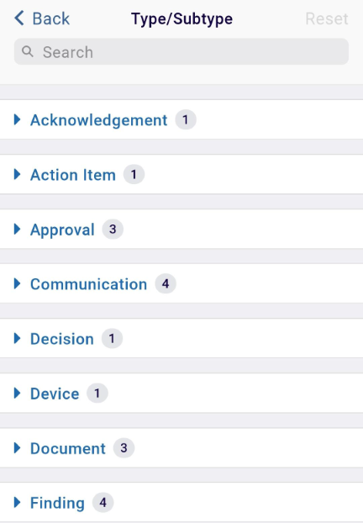Expand the Acknowledgement triangle
This screenshot has height=523, width=363.
17,119
